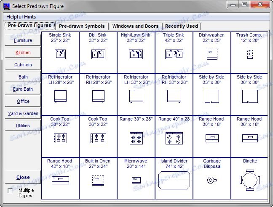Screen dimensions: 273x207
Task: Select the Dinette table figure
Action: pyautogui.click(x=249, y=178)
